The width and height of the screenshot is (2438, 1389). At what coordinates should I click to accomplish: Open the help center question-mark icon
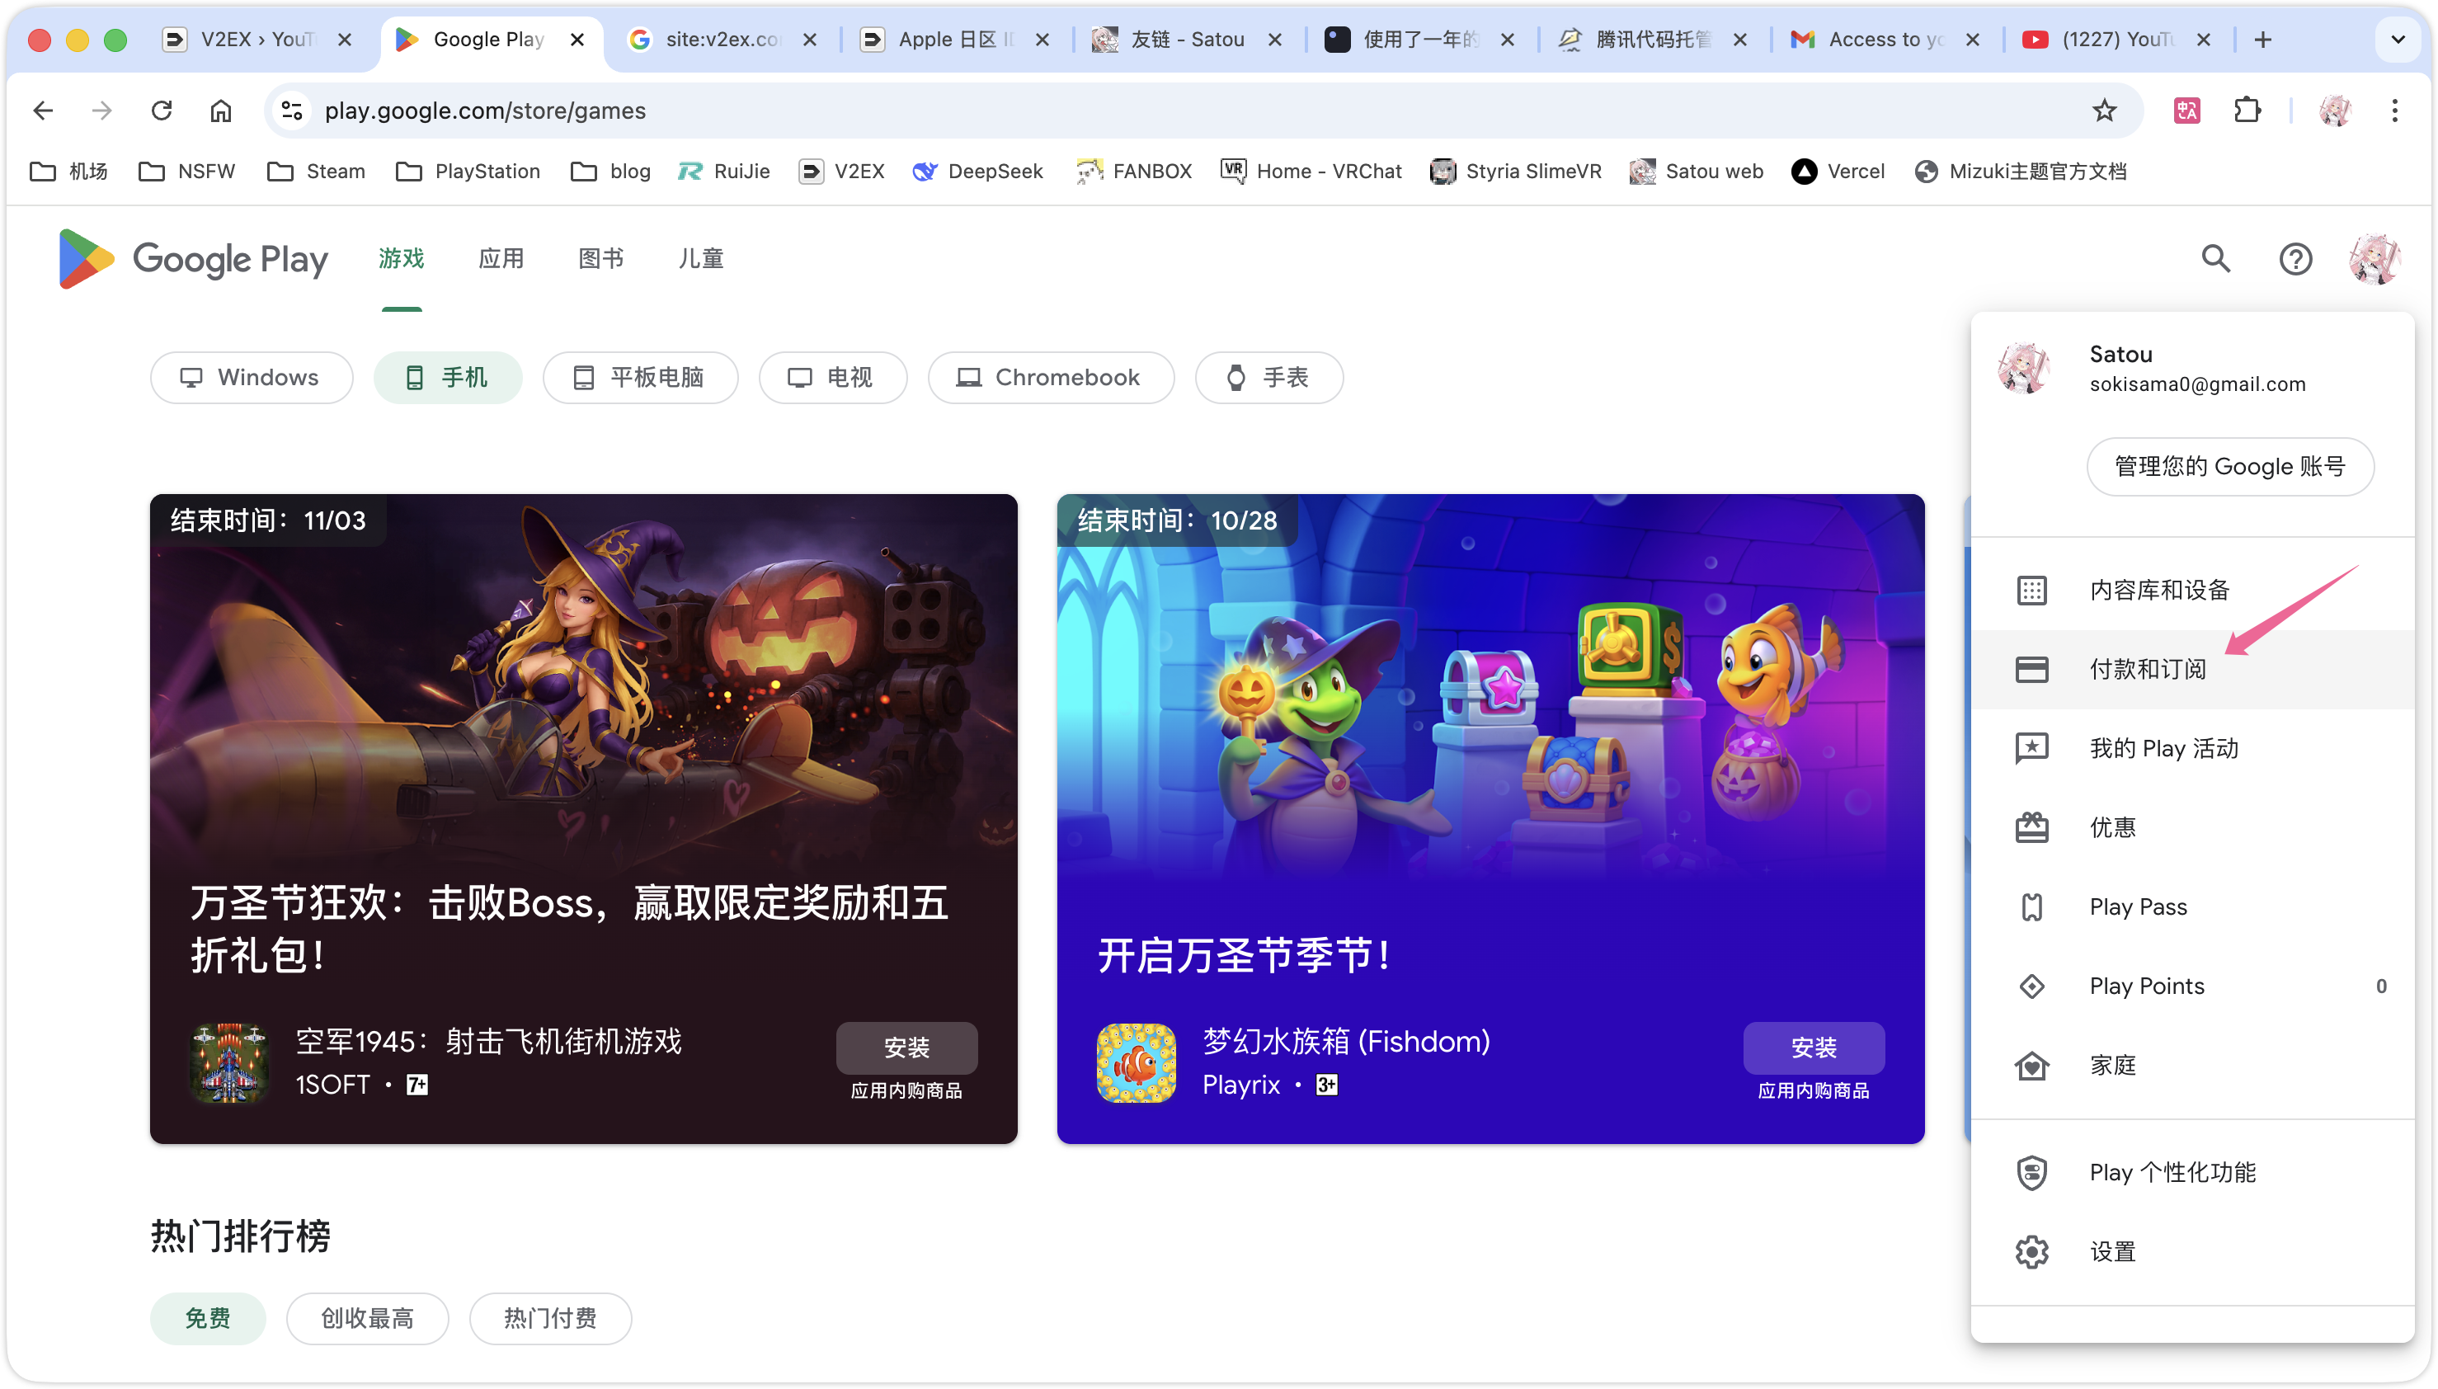[2295, 258]
